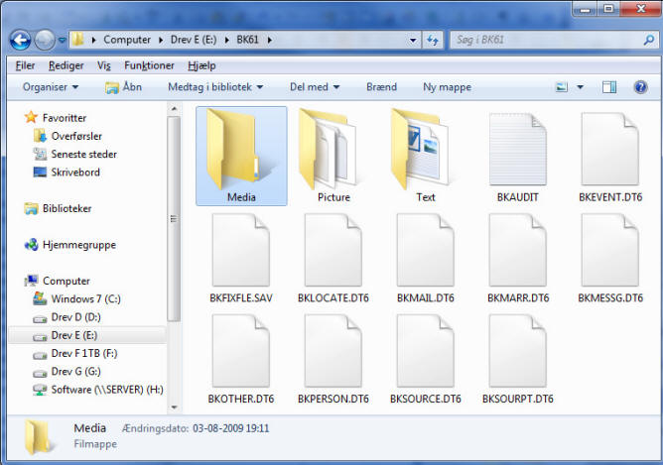The width and height of the screenshot is (663, 465).
Task: Click the Ny mappe button
Action: click(x=447, y=87)
